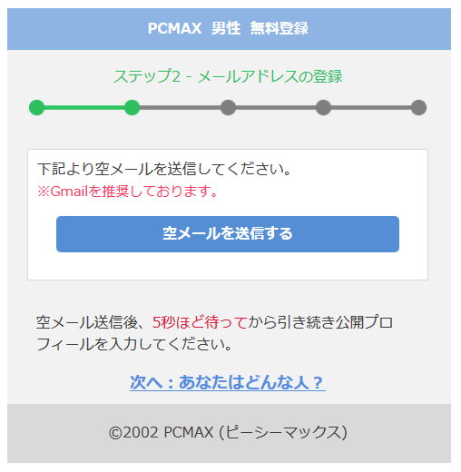Screen dimensions: 461x472
Task: Select the fourth gray step dot
Action: [323, 107]
